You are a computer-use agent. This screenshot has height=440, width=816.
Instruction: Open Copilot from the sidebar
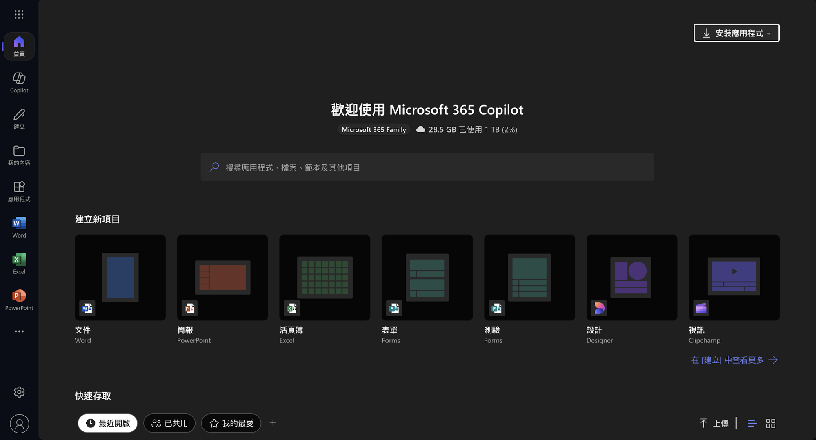pos(19,82)
